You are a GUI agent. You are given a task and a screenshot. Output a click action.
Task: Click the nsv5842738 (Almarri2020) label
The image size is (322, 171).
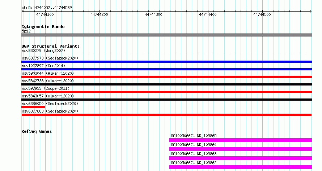pos(48,81)
